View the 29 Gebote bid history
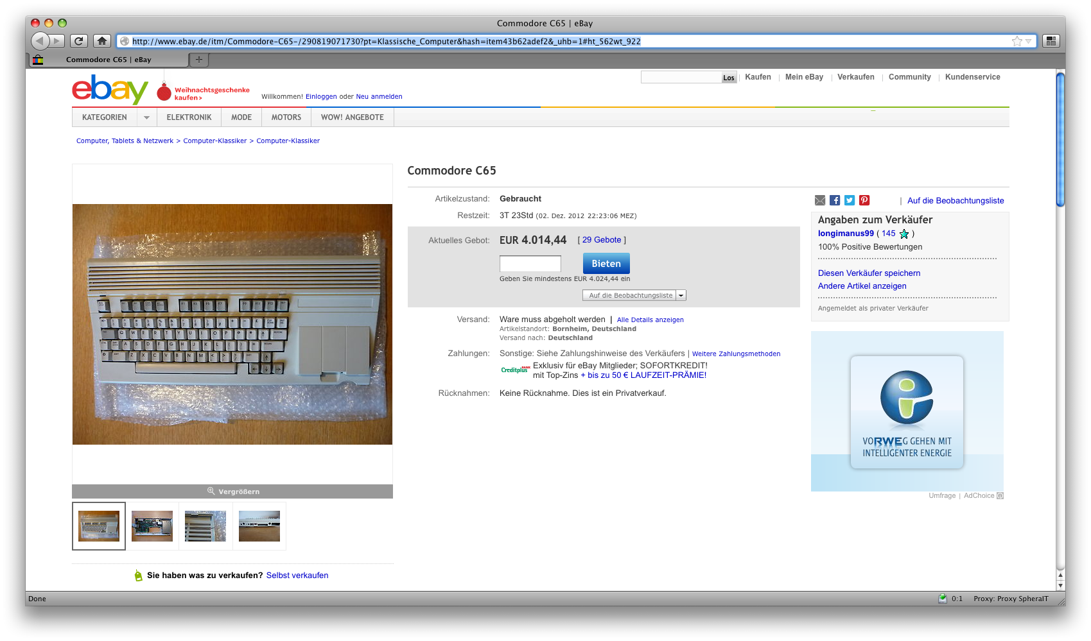This screenshot has height=641, width=1091. pos(602,240)
